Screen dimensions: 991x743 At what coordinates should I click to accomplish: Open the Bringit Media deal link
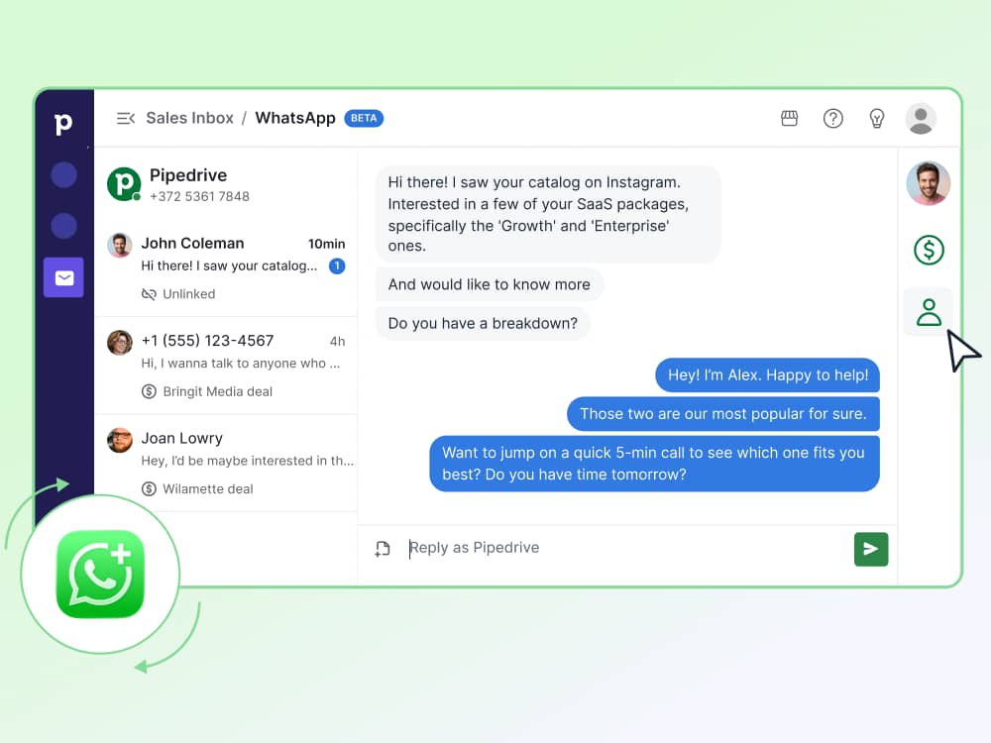pyautogui.click(x=217, y=391)
